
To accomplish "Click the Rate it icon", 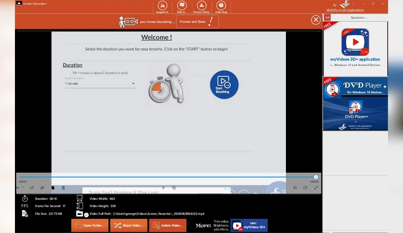I will click(x=182, y=7).
